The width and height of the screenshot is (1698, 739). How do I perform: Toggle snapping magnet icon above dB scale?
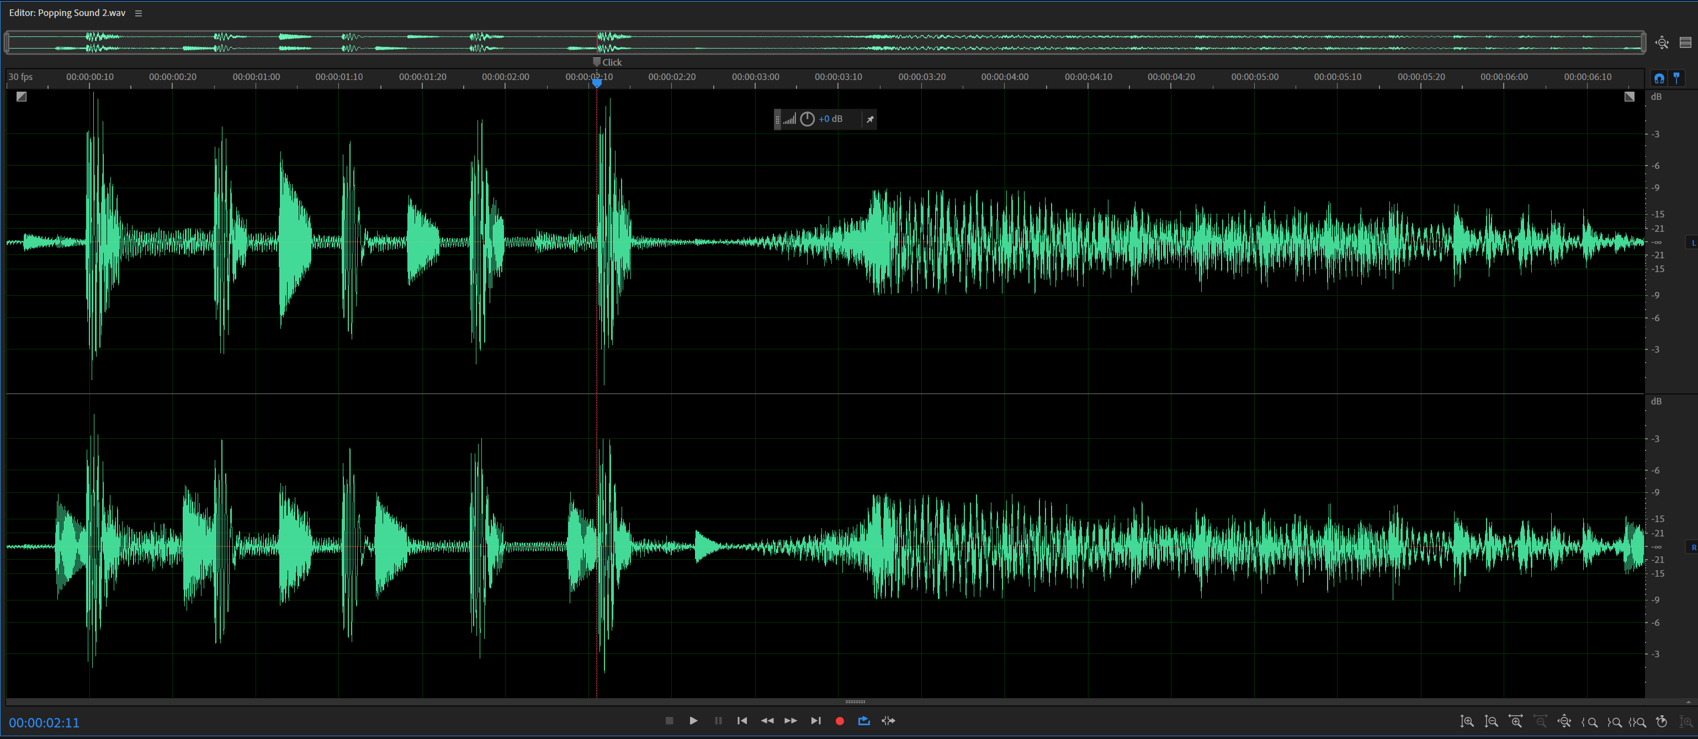(x=1658, y=78)
